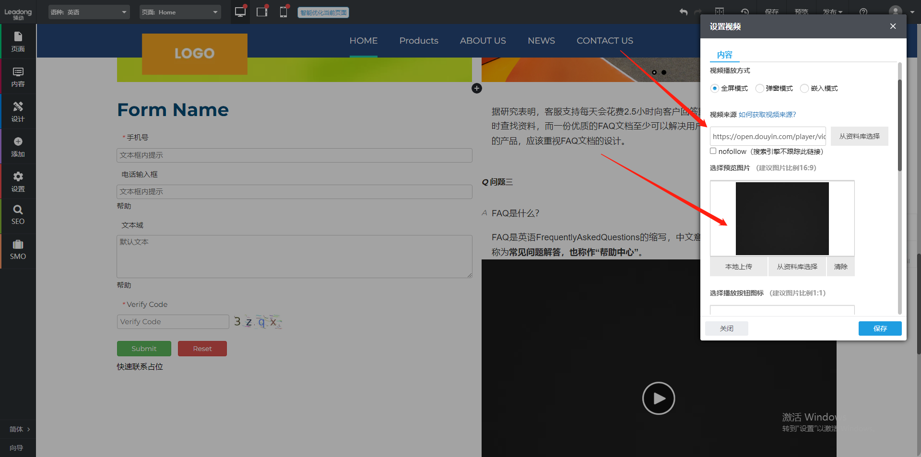Click the 添加 sidebar icon
Image resolution: width=921 pixels, height=457 pixels.
[x=18, y=146]
